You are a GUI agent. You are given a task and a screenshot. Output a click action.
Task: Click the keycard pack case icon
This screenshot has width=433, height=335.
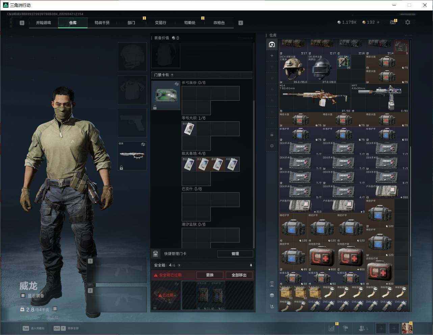pyautogui.click(x=165, y=96)
